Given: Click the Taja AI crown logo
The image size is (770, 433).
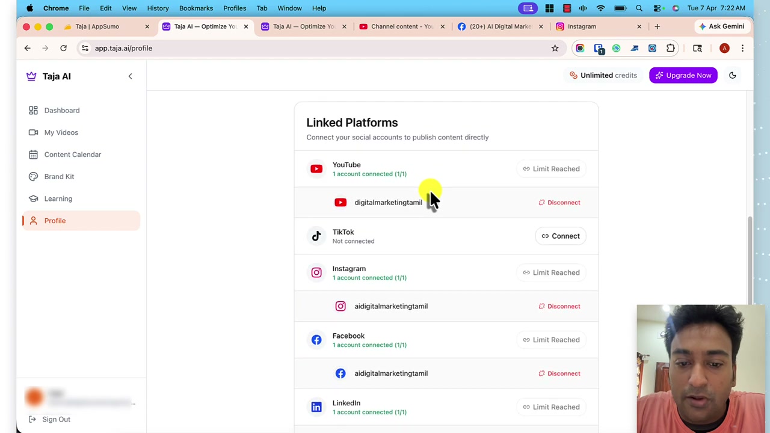Looking at the screenshot, I should pyautogui.click(x=31, y=76).
